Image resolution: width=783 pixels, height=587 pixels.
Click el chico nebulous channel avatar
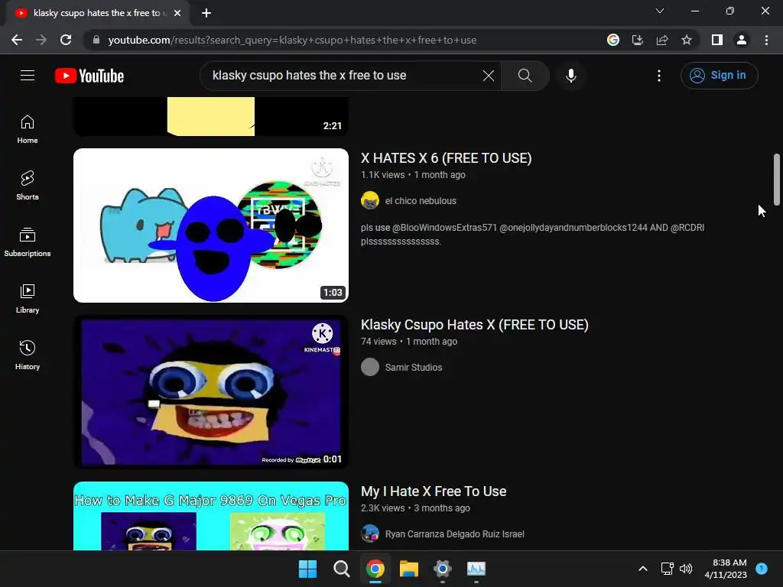[x=370, y=201]
